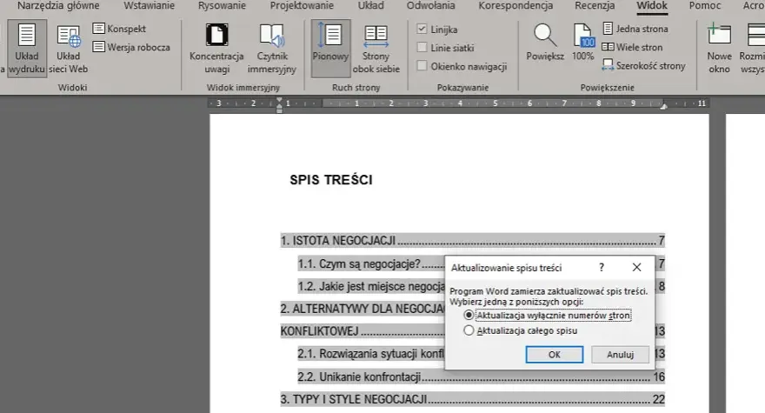This screenshot has height=413, width=765.
Task: Set zoom to 100%
Action: (x=583, y=43)
